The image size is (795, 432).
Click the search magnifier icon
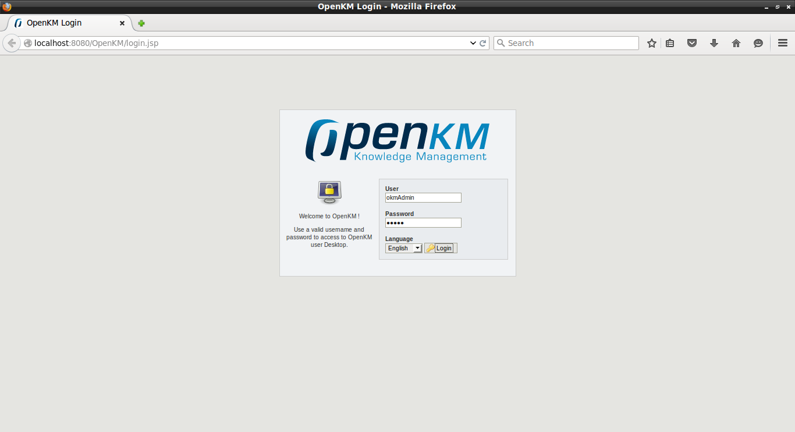(x=501, y=43)
